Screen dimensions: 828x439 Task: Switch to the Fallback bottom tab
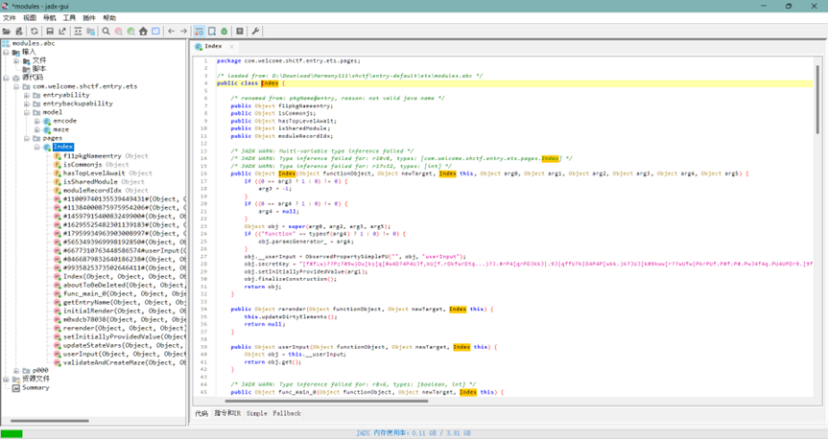pos(287,414)
